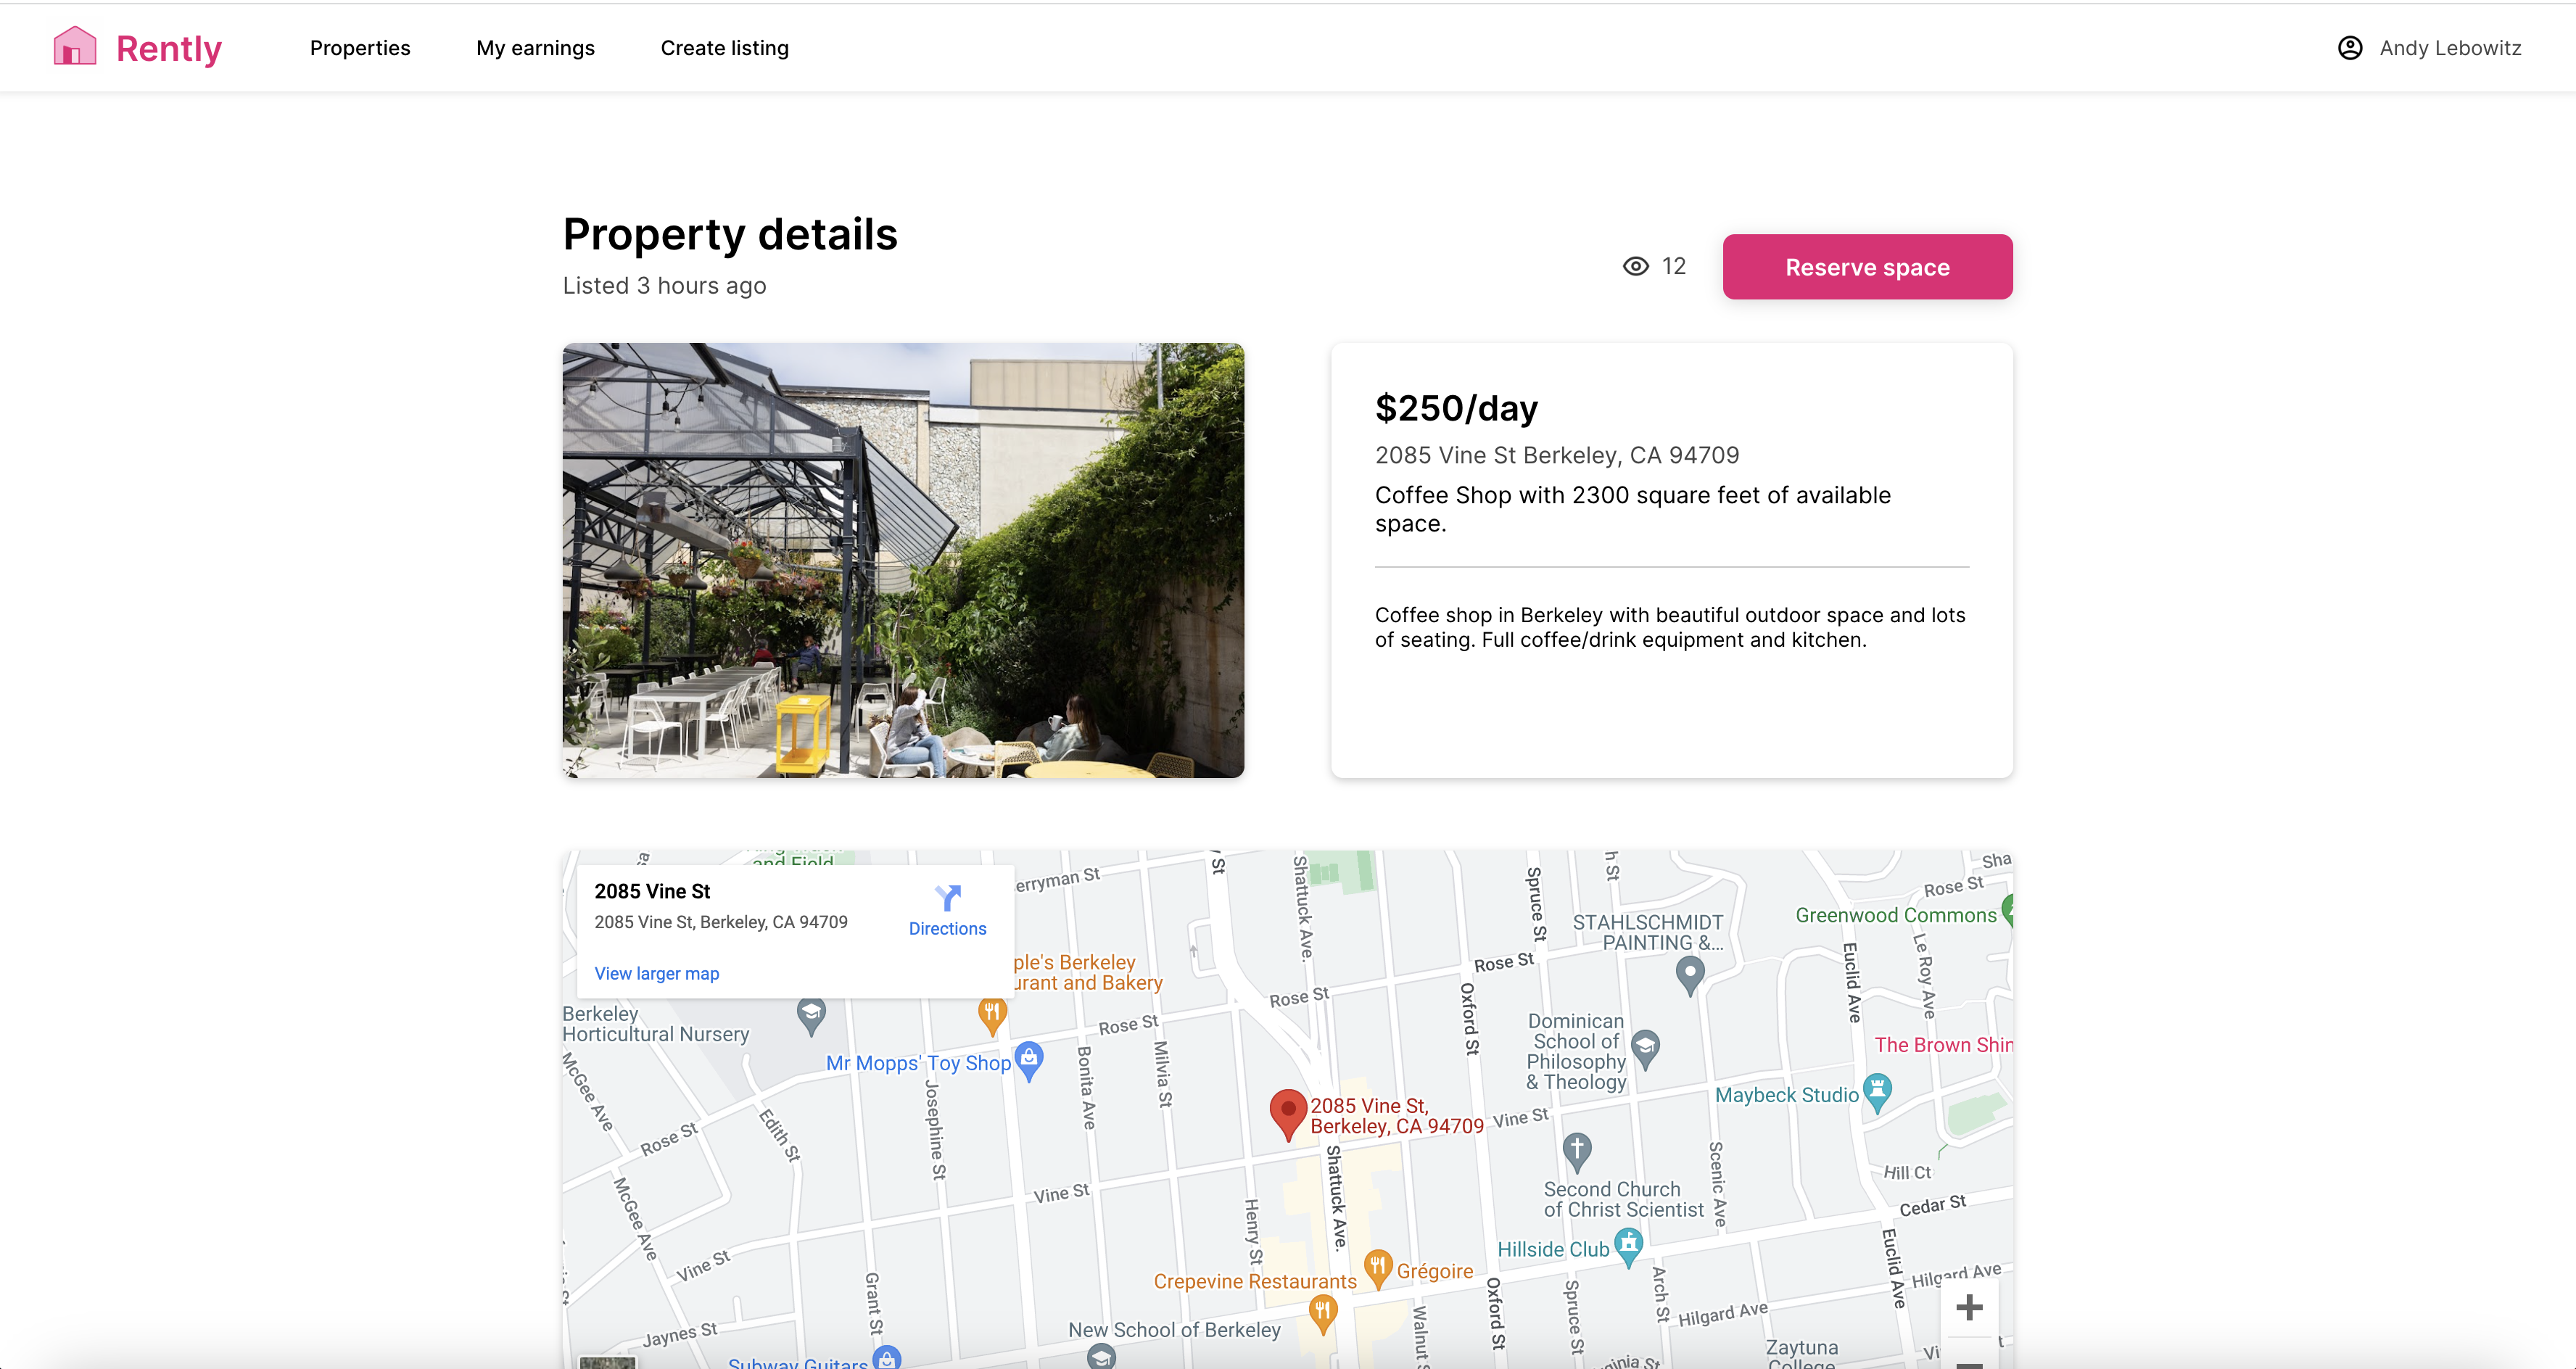This screenshot has width=2576, height=1369.
Task: Click the Grégoire restaurant marker icon
Action: [x=1378, y=1267]
